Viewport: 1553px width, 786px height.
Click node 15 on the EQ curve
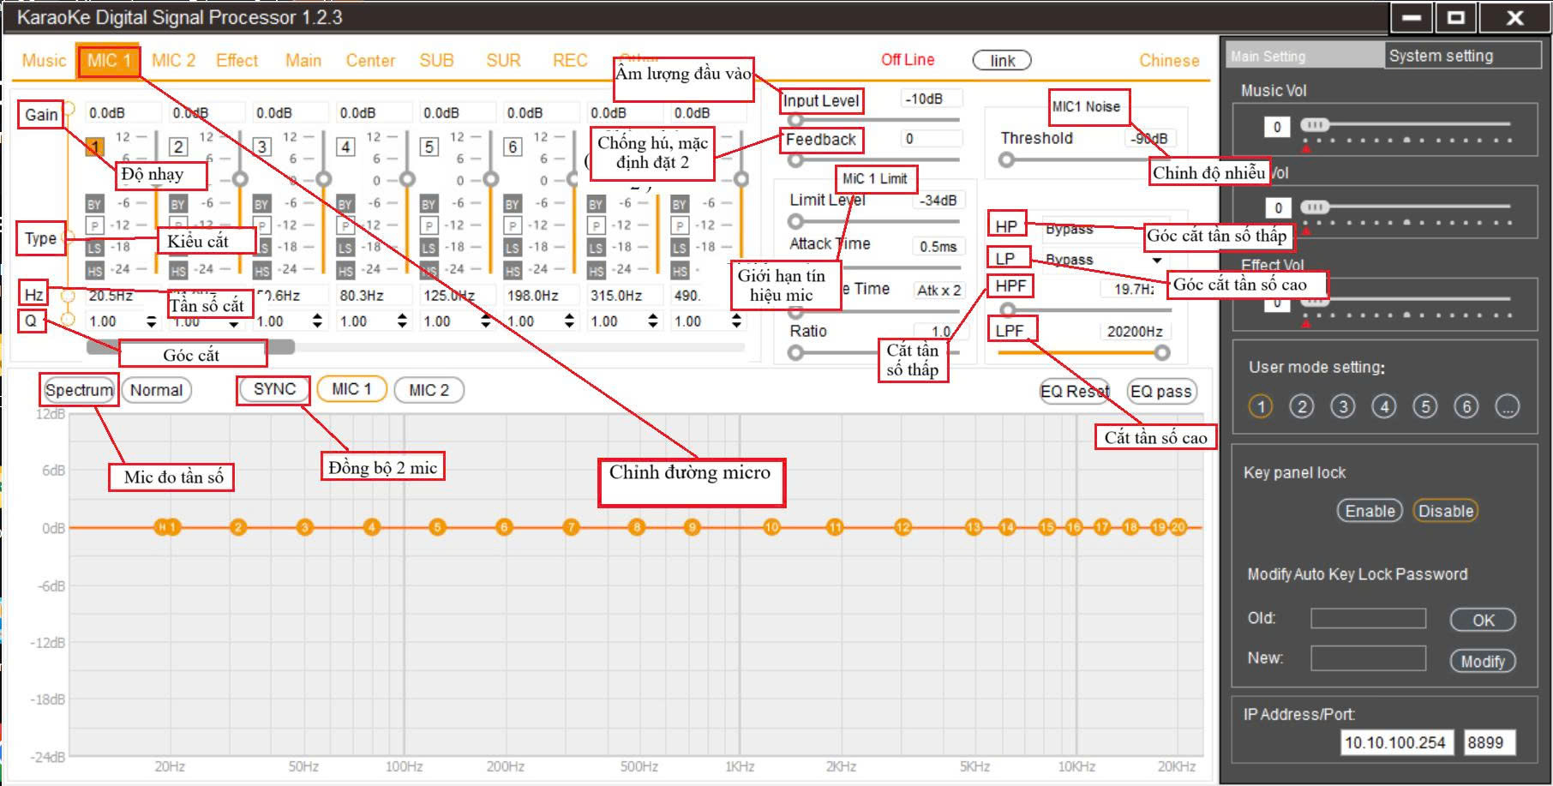coord(1046,527)
